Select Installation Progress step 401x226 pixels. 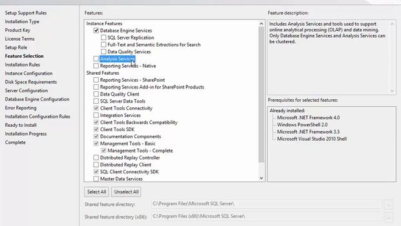[x=26, y=134]
